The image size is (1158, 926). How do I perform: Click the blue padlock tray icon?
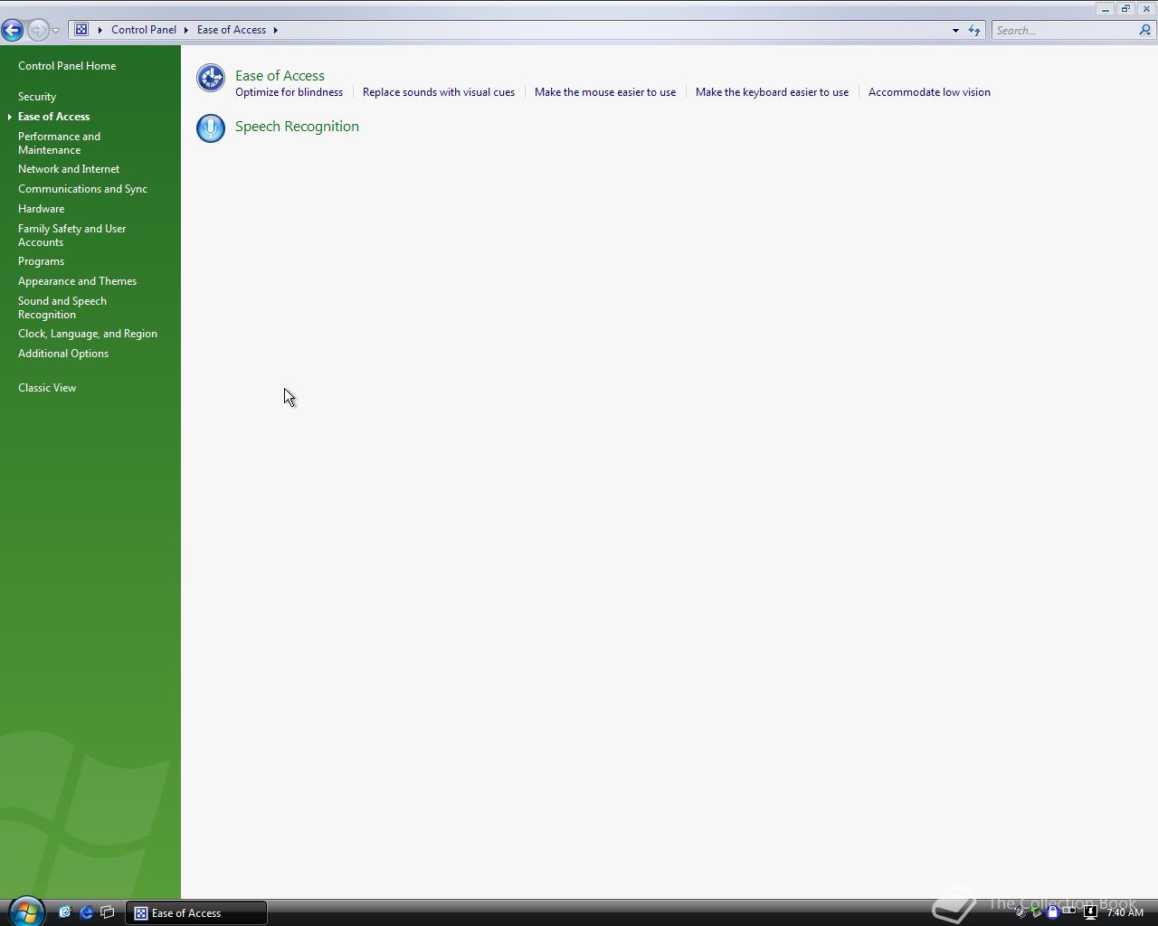tap(1052, 912)
